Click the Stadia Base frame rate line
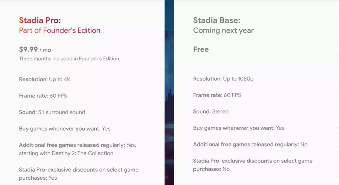This screenshot has height=185, width=339. click(217, 95)
